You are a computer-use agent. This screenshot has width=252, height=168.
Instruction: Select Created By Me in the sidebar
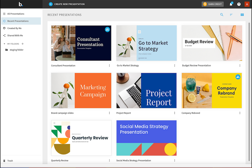click(x=21, y=28)
